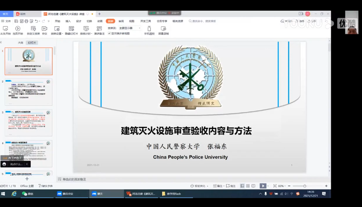
Task: Click Hide Slide (隐藏幻灯片)
Action: pos(72,31)
